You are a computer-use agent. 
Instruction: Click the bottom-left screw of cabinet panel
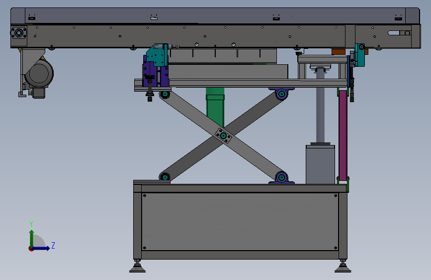point(145,248)
